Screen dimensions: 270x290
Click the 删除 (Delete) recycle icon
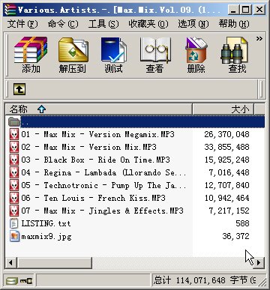click(x=196, y=55)
